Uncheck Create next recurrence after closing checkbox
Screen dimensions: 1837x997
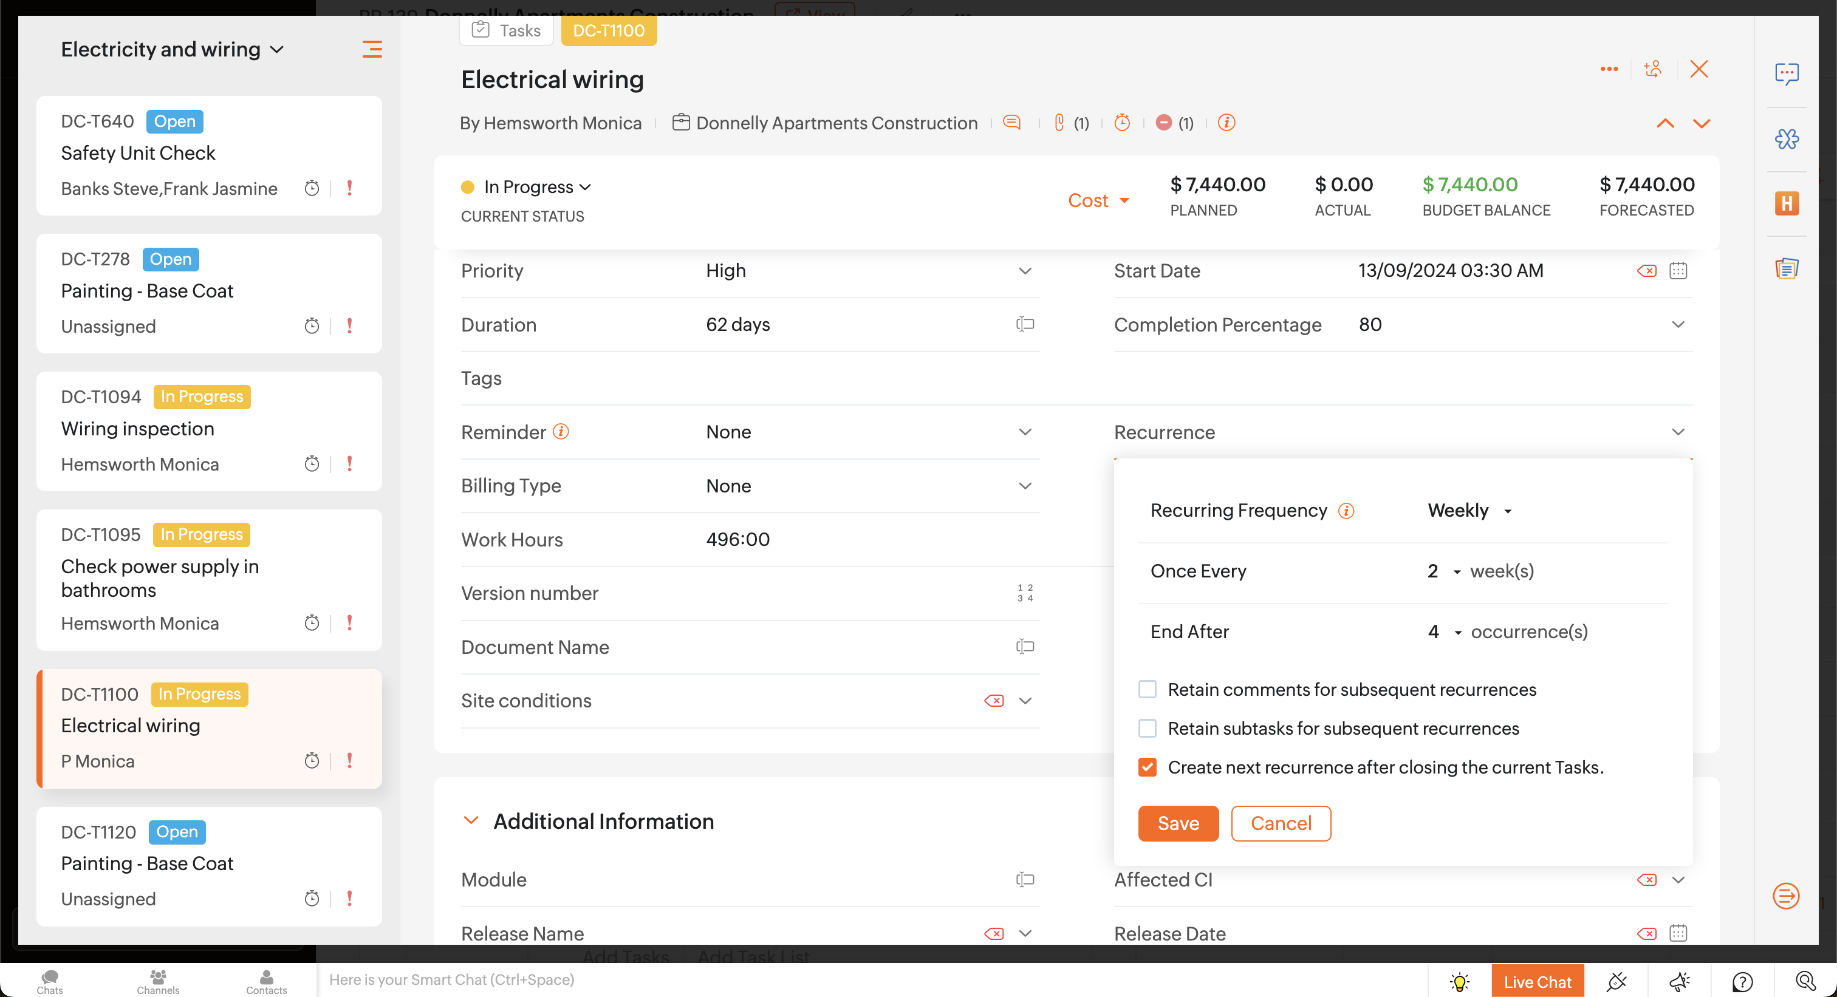(1148, 767)
